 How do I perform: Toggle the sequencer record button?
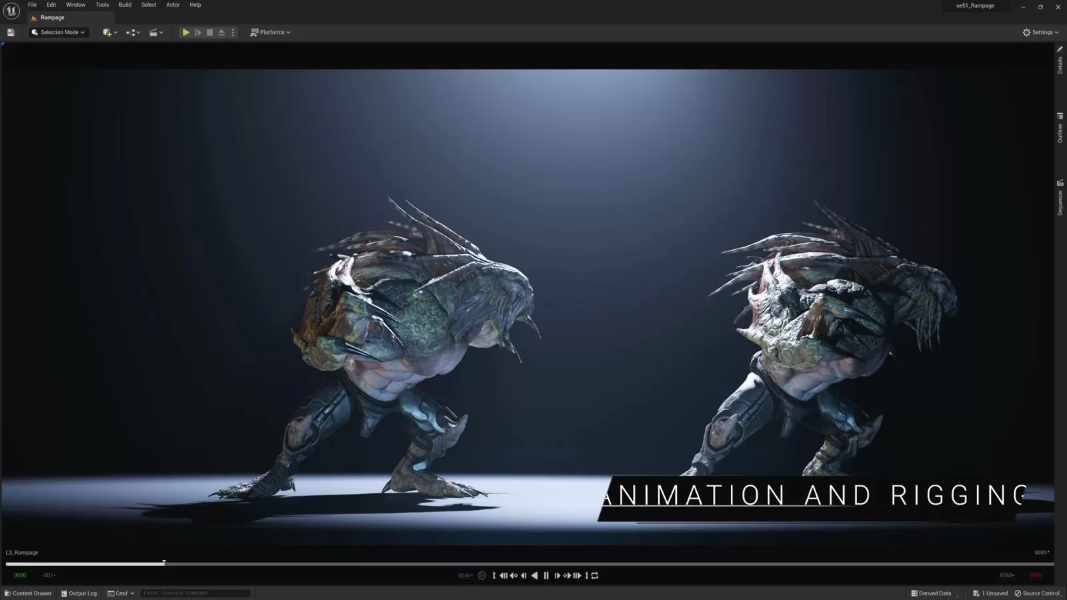click(x=482, y=575)
